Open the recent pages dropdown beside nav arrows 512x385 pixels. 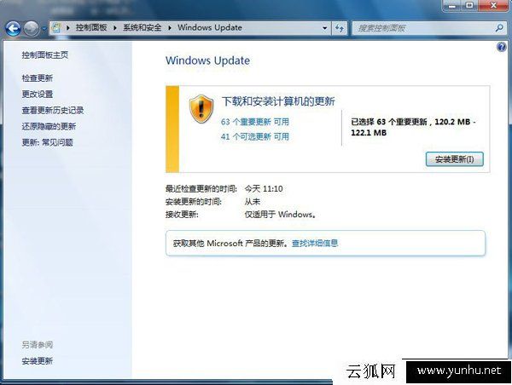(44, 29)
